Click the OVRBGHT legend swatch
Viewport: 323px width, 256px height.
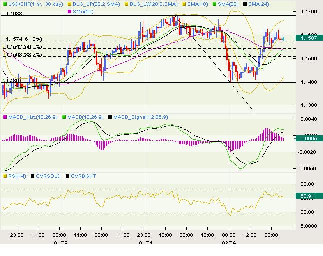68,176
